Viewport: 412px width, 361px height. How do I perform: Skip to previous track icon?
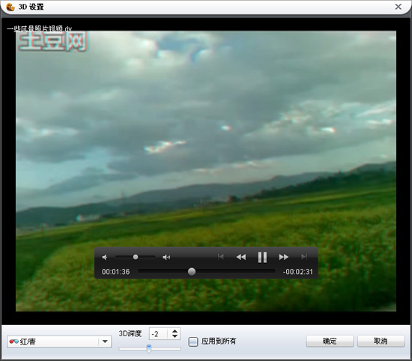pos(221,257)
